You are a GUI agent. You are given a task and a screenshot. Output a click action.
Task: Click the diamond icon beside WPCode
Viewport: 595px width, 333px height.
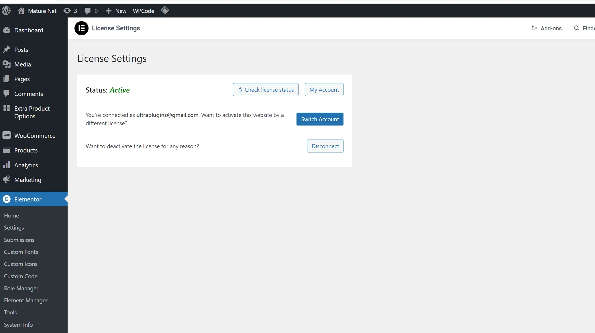pyautogui.click(x=165, y=11)
